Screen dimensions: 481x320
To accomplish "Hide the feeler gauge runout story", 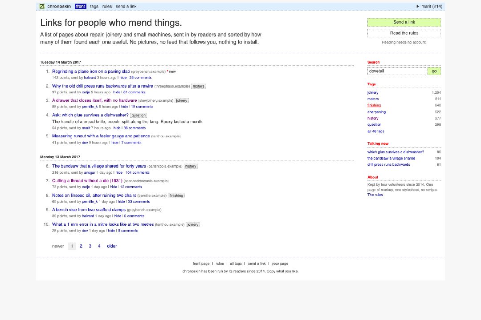I will click(x=115, y=143).
